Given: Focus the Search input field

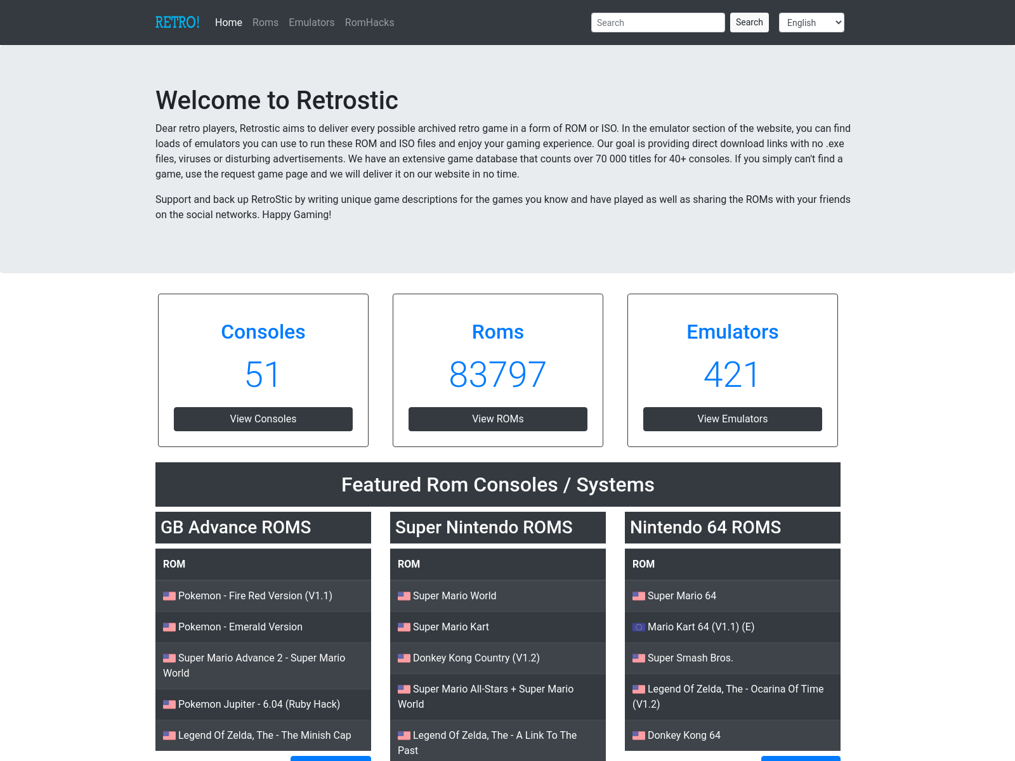Looking at the screenshot, I should tap(658, 22).
